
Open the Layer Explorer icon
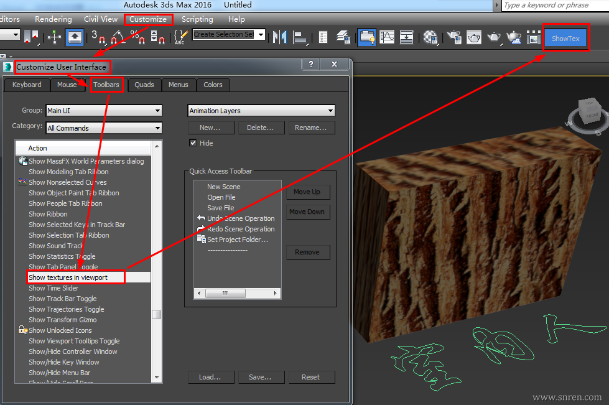343,37
